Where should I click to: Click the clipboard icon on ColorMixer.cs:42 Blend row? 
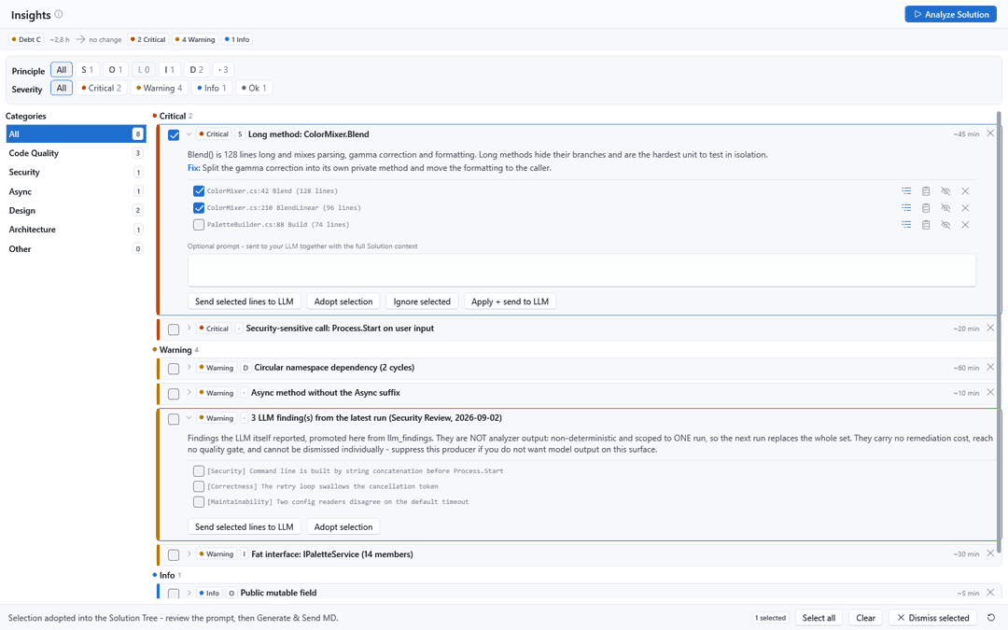[x=926, y=191]
